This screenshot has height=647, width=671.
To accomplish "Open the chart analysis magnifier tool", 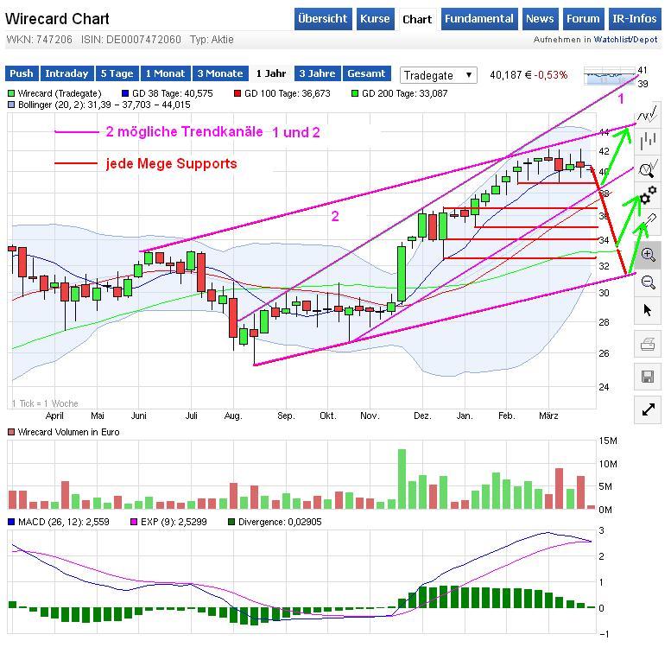I will coord(648,168).
